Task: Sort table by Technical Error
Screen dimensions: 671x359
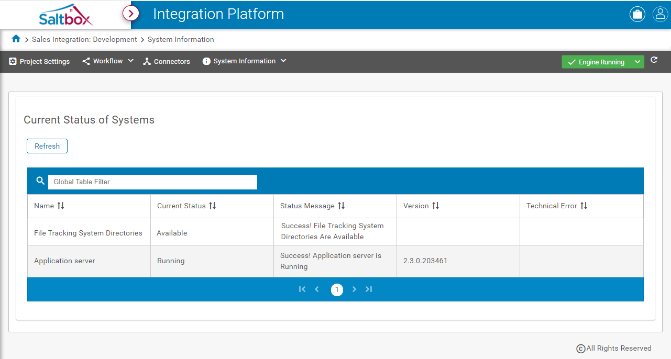Action: (584, 206)
